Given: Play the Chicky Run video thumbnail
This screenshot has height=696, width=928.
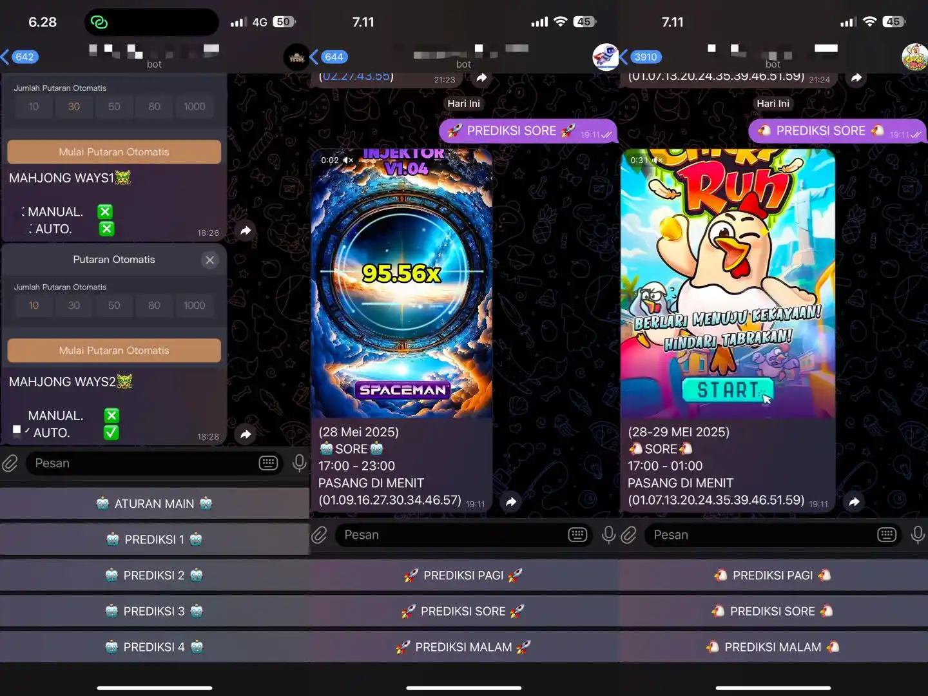Looking at the screenshot, I should tap(728, 284).
